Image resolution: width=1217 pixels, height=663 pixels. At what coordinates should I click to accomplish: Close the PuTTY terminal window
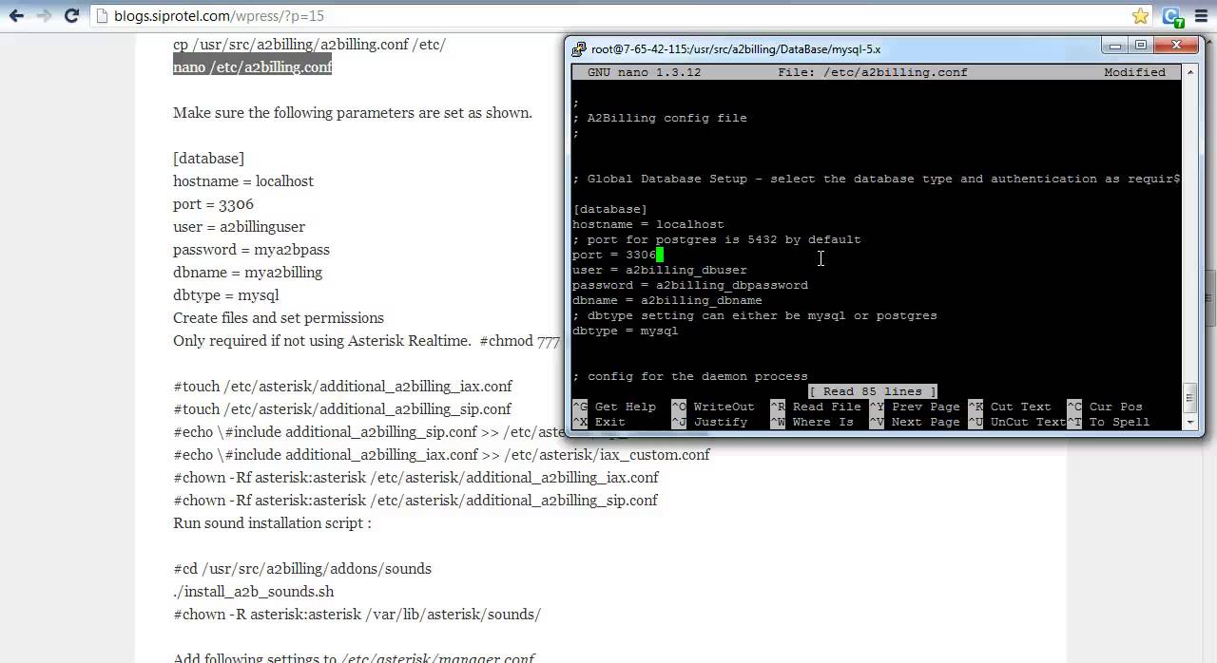1176,46
